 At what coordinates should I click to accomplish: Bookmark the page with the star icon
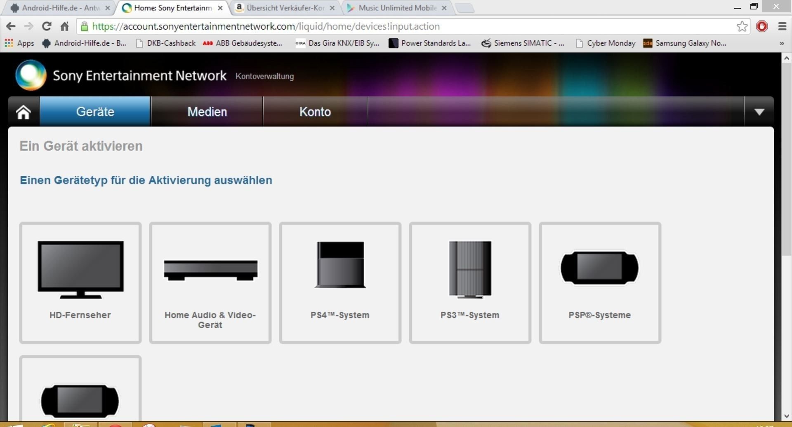tap(742, 26)
